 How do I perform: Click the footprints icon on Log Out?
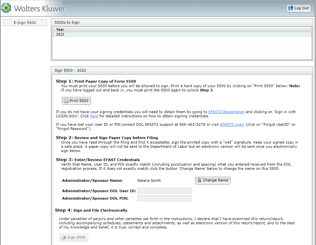[290, 8]
